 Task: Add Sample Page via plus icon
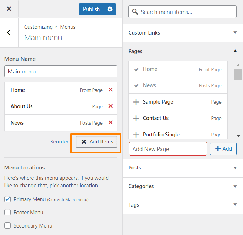pyautogui.click(x=136, y=102)
